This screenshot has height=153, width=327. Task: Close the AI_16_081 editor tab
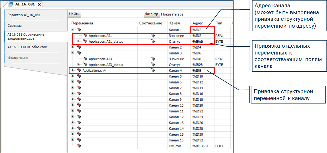point(39,4)
